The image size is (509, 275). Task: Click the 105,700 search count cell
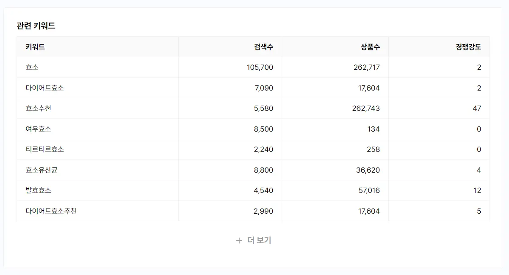pyautogui.click(x=260, y=67)
